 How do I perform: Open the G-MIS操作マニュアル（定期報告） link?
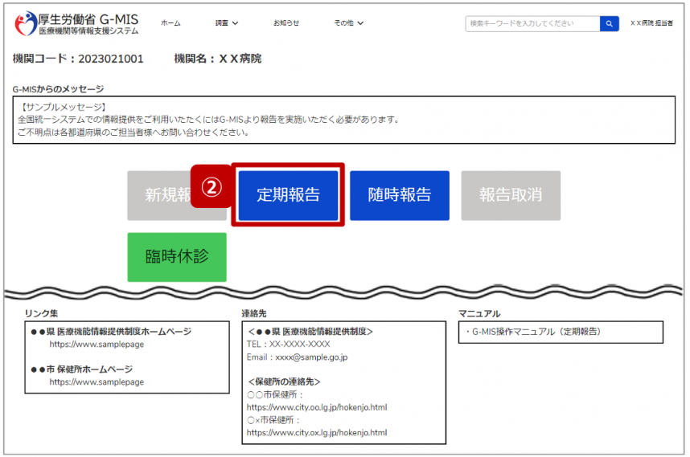coord(534,331)
